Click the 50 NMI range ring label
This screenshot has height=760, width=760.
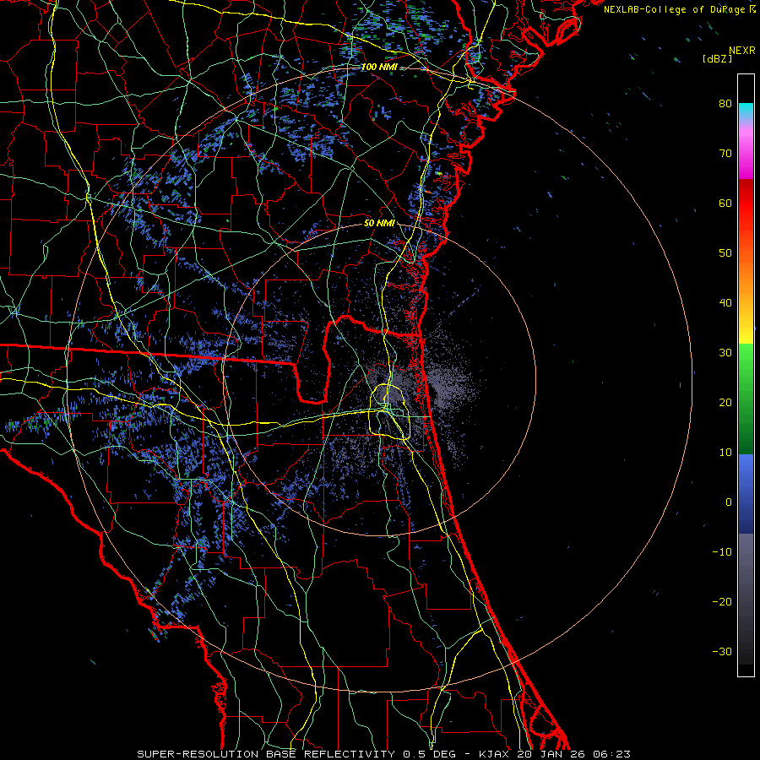coord(379,224)
